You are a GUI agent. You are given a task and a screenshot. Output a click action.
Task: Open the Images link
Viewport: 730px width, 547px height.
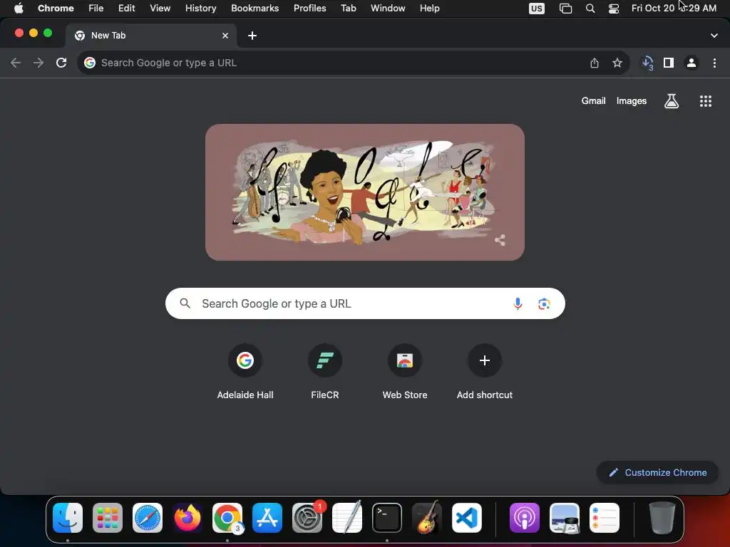(x=632, y=101)
